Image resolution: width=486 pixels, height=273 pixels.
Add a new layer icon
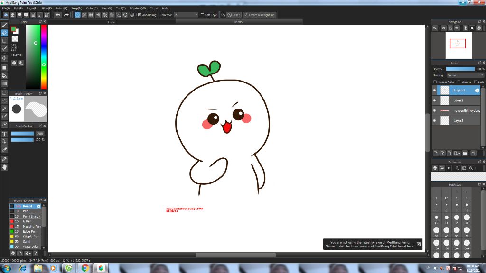[436, 153]
